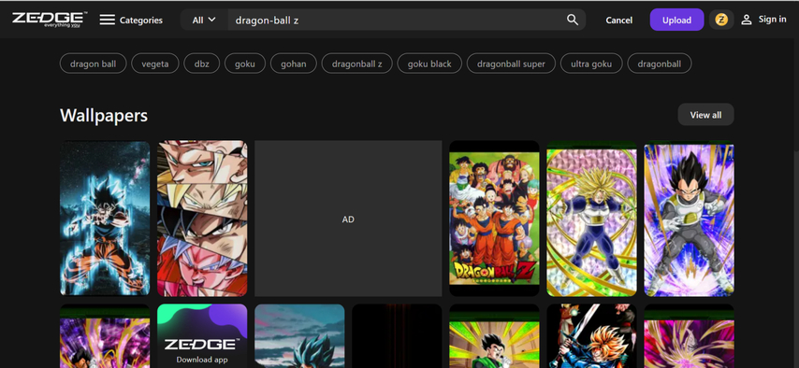Select the vegeta tag
Image resolution: width=799 pixels, height=368 pixels.
(155, 64)
